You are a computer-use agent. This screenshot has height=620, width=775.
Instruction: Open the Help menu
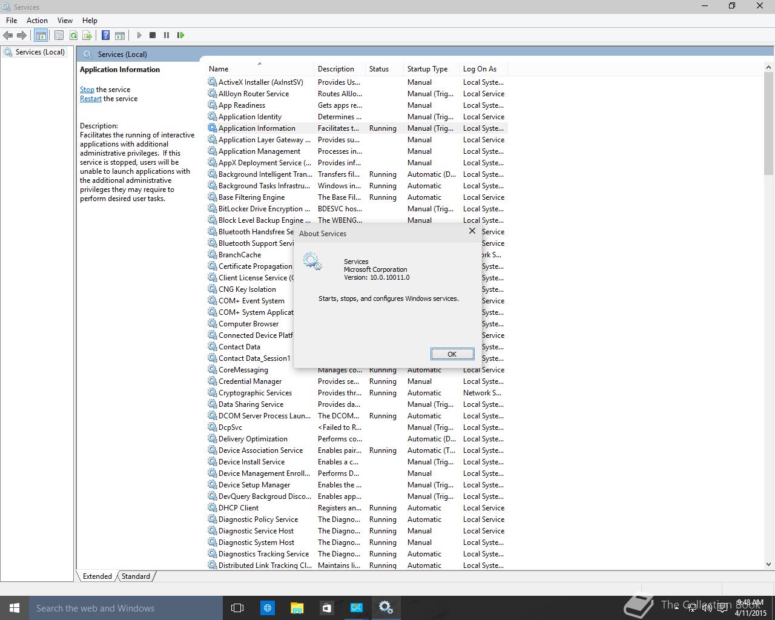[90, 20]
